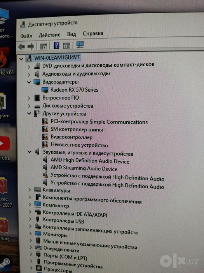Expand Аудиовходы и аудиовыходы category
This screenshot has height=273, width=204.
point(29,74)
